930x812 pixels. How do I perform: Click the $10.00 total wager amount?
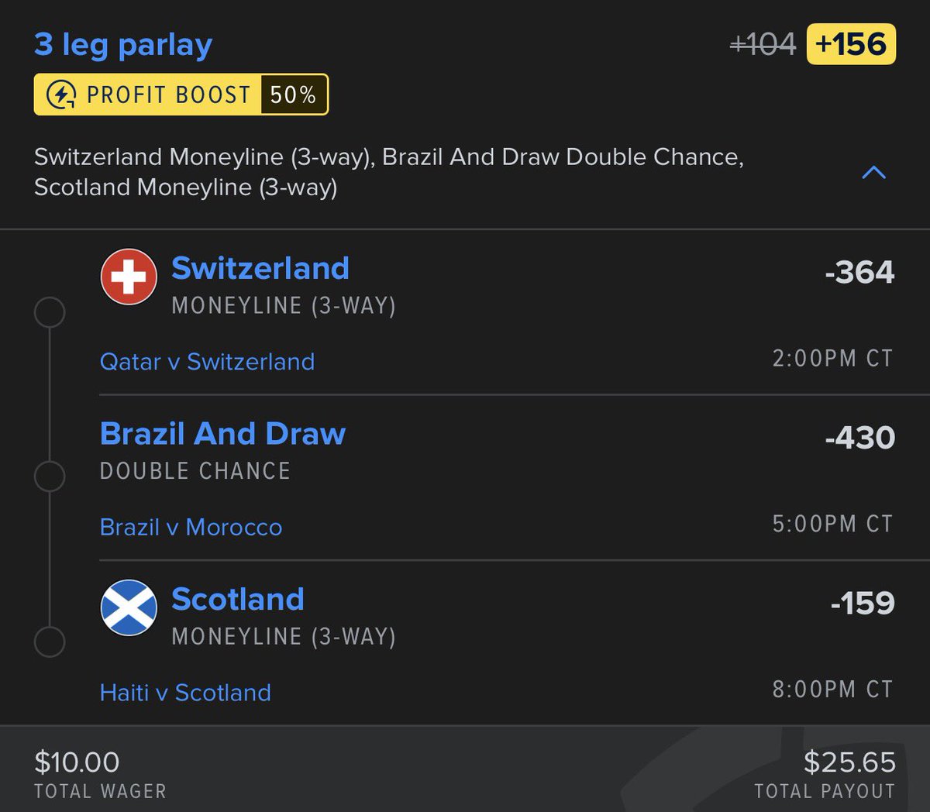77,762
